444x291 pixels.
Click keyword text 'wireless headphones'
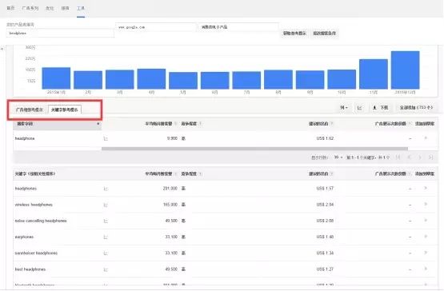(34, 205)
